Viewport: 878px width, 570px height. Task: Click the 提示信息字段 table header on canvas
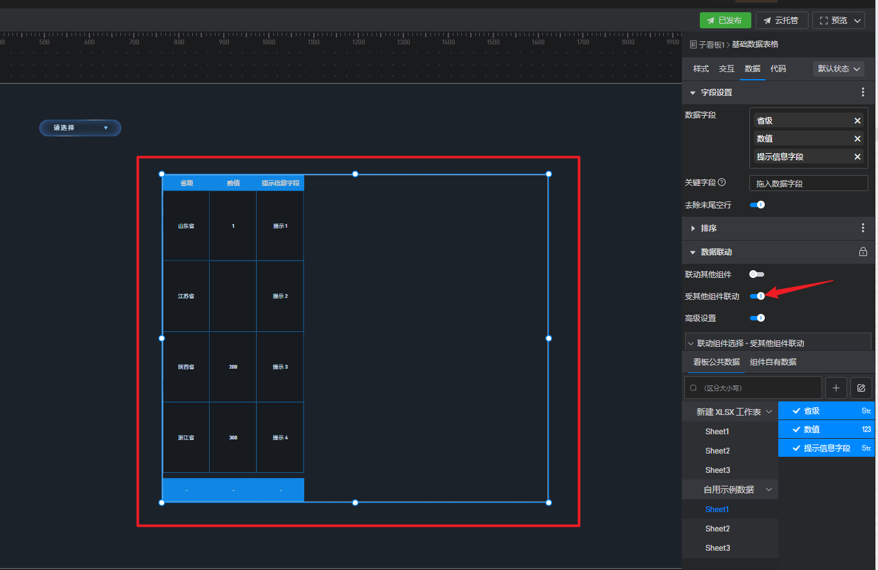tap(280, 183)
